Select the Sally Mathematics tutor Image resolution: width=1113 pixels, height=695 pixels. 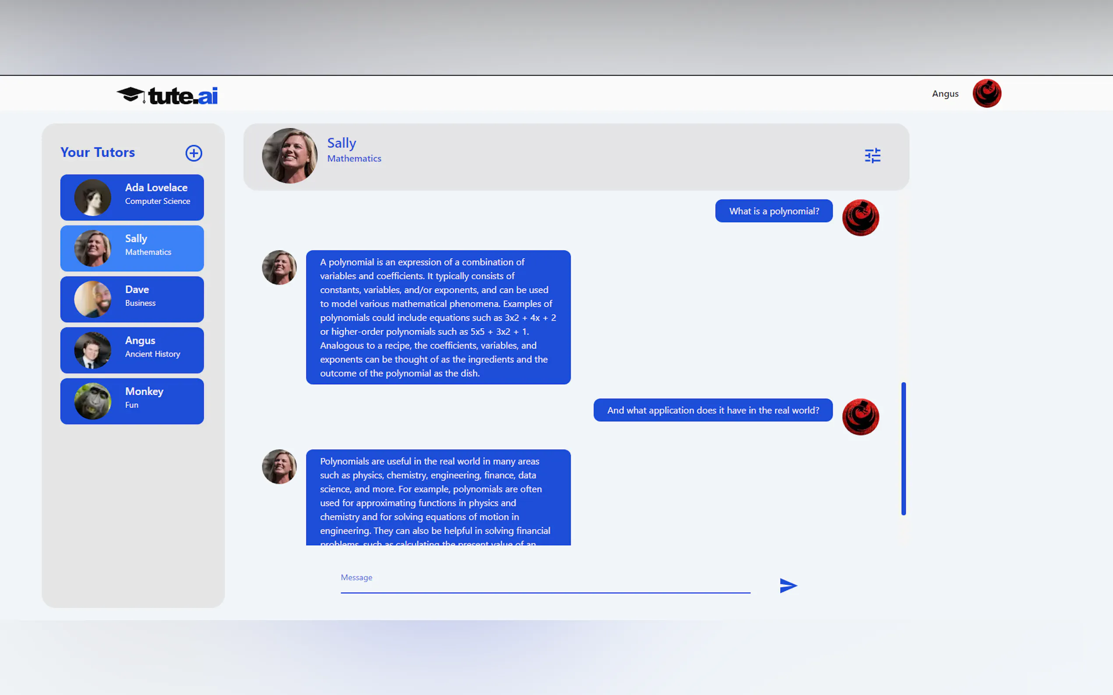[x=132, y=248]
